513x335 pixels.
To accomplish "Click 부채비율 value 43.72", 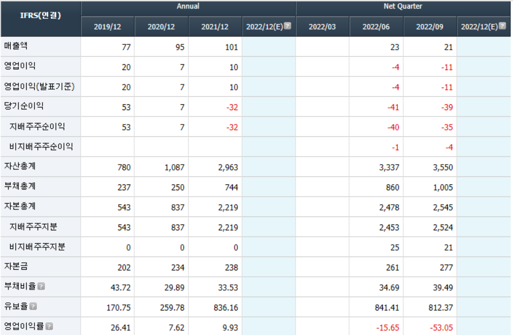I will click(120, 287).
